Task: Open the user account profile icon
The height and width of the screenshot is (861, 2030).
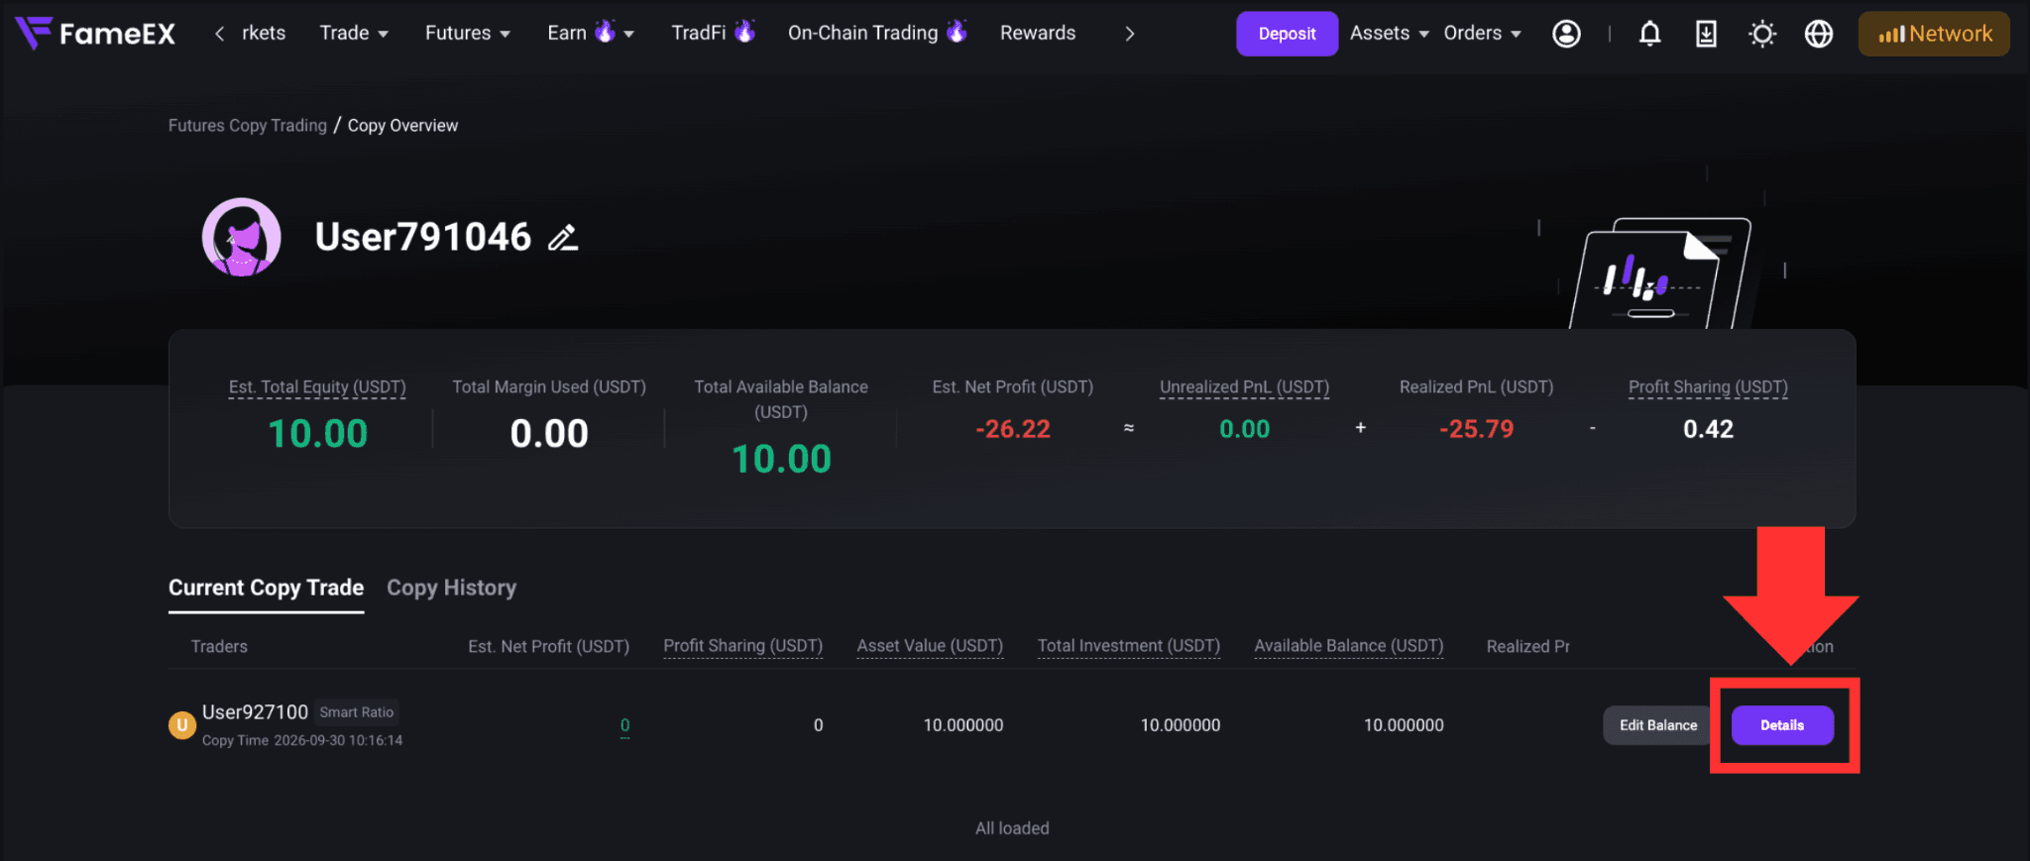Action: pyautogui.click(x=1566, y=34)
